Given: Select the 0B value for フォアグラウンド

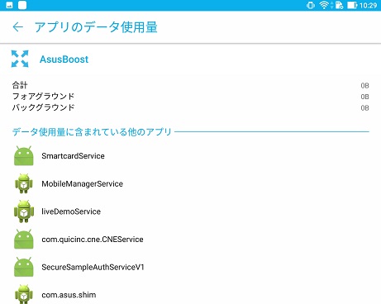Looking at the screenshot, I should [364, 97].
